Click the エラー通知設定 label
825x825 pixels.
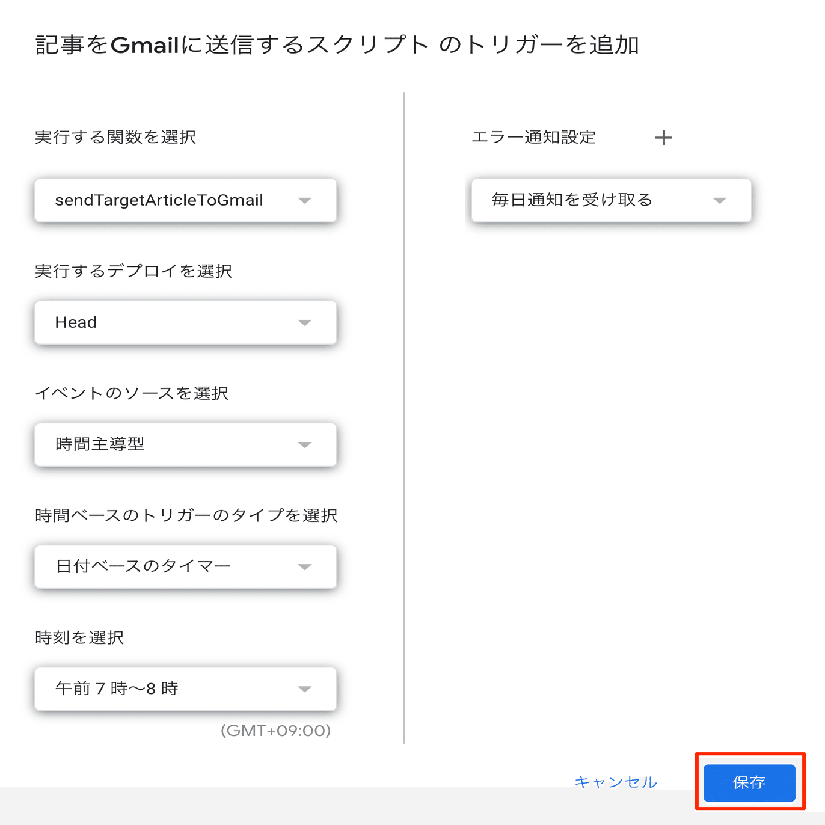click(x=533, y=138)
